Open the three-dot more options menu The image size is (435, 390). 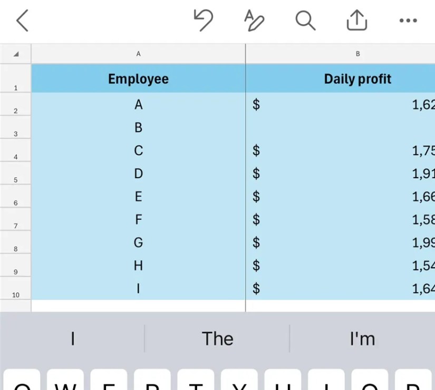(x=408, y=20)
